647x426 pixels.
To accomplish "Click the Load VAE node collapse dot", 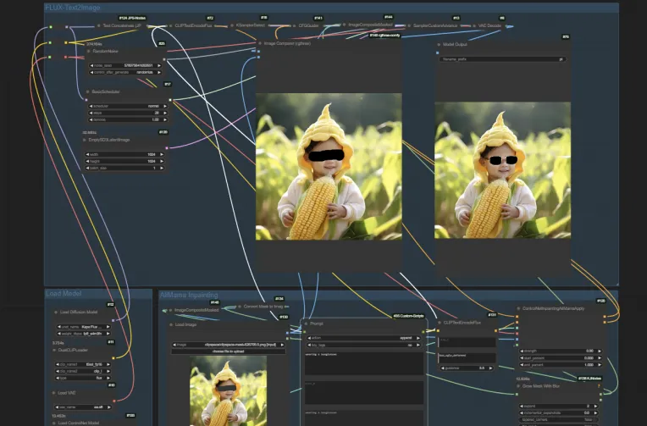I will pos(54,393).
